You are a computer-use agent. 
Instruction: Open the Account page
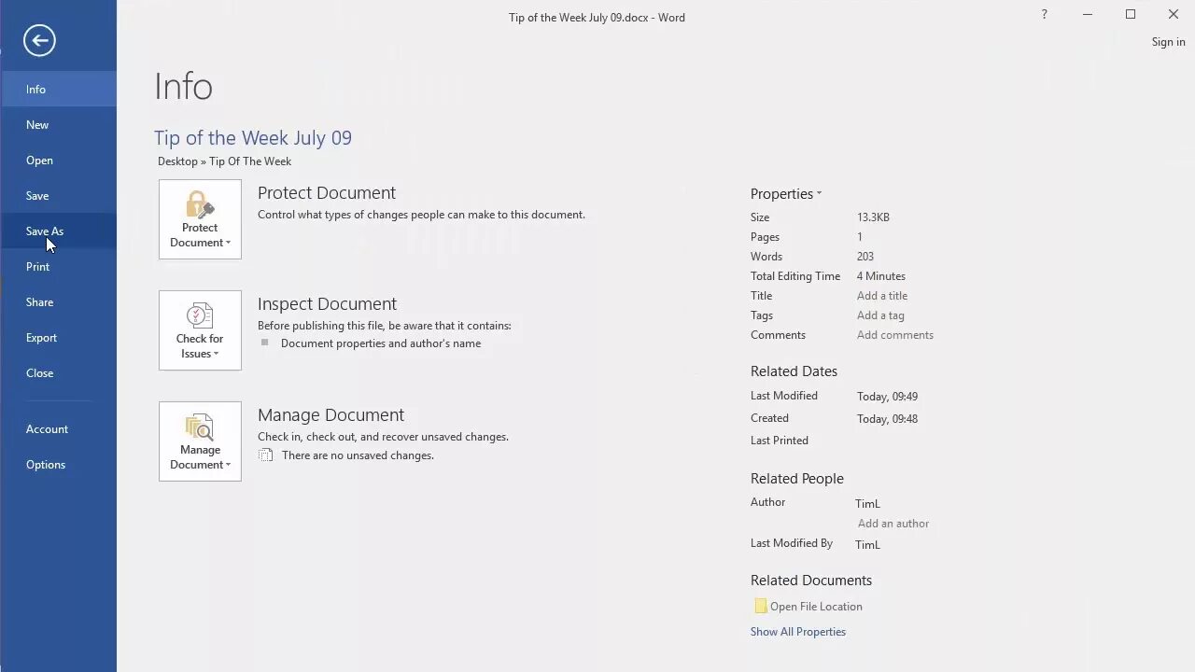pos(58,428)
